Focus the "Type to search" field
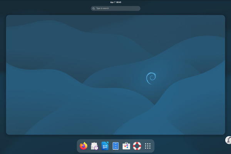Viewport: 231px width, 154px height. click(x=117, y=8)
